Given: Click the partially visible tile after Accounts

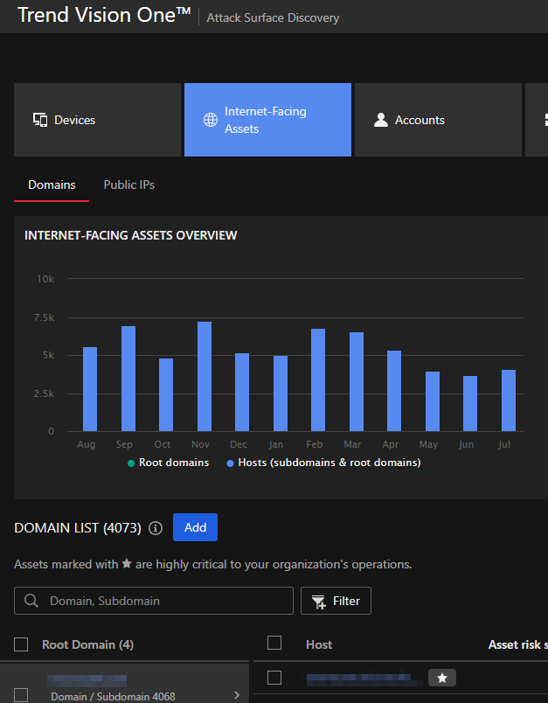Looking at the screenshot, I should point(537,120).
